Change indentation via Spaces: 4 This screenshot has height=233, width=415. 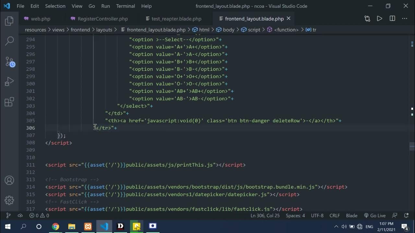pos(295,216)
